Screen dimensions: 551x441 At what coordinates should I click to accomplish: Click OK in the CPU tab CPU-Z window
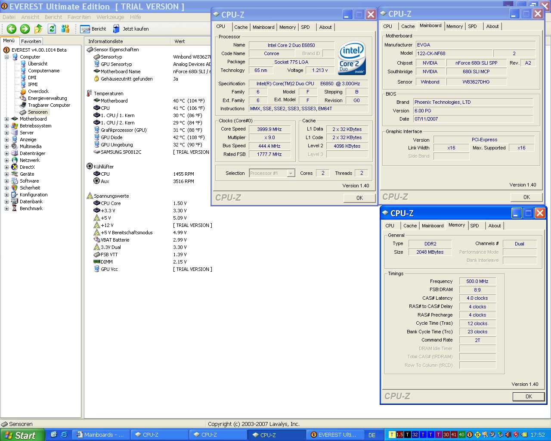359,198
